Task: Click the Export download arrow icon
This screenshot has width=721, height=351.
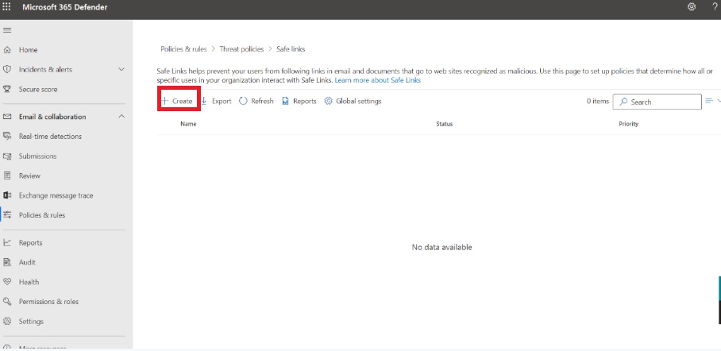Action: 204,101
